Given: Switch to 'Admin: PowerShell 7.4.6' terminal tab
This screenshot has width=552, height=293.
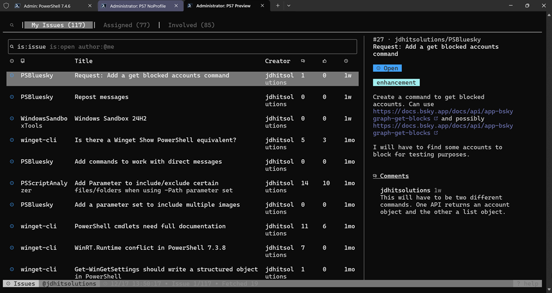Looking at the screenshot, I should (47, 6).
